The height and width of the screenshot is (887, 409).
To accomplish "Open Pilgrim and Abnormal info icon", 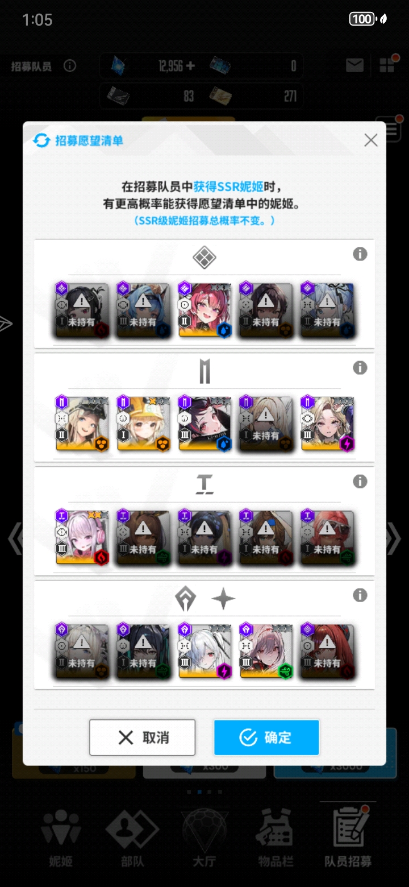I will 360,595.
